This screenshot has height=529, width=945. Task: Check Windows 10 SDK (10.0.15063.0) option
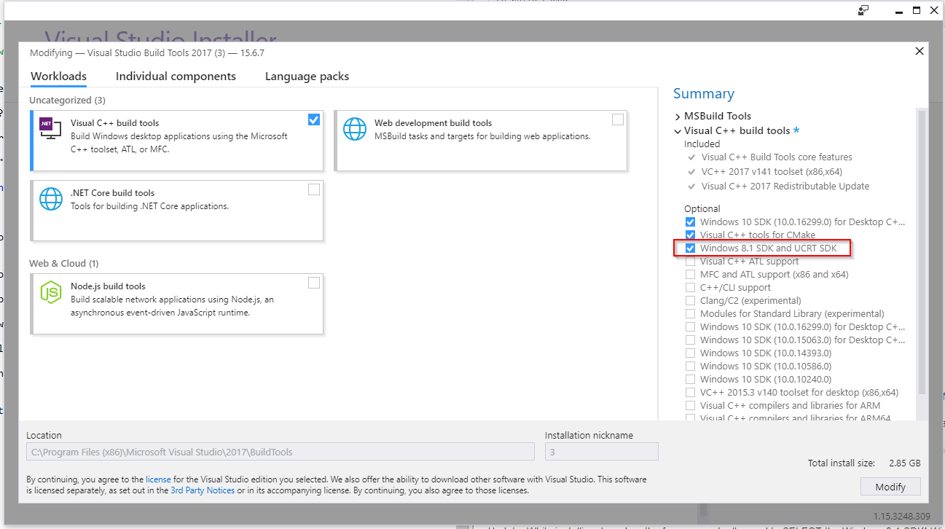pos(690,340)
